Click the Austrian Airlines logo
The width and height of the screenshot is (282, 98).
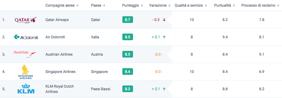click(25, 55)
